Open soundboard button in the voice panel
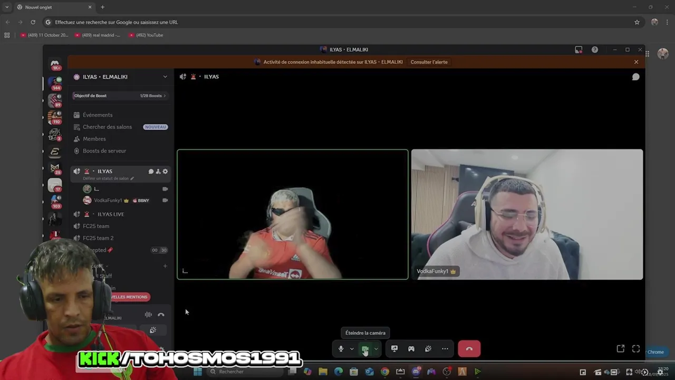 [153, 330]
